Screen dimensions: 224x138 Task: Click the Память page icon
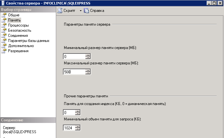point(4,20)
